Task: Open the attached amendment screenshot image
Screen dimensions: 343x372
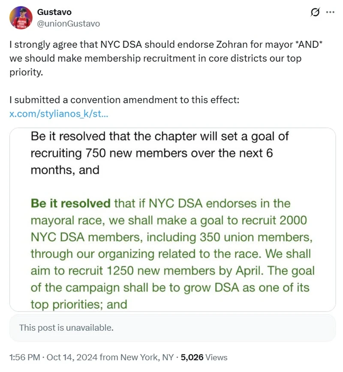Action: tap(172, 219)
